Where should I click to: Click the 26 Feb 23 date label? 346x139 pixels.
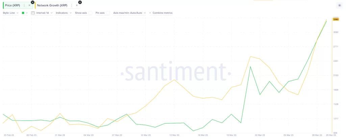(x=31, y=135)
